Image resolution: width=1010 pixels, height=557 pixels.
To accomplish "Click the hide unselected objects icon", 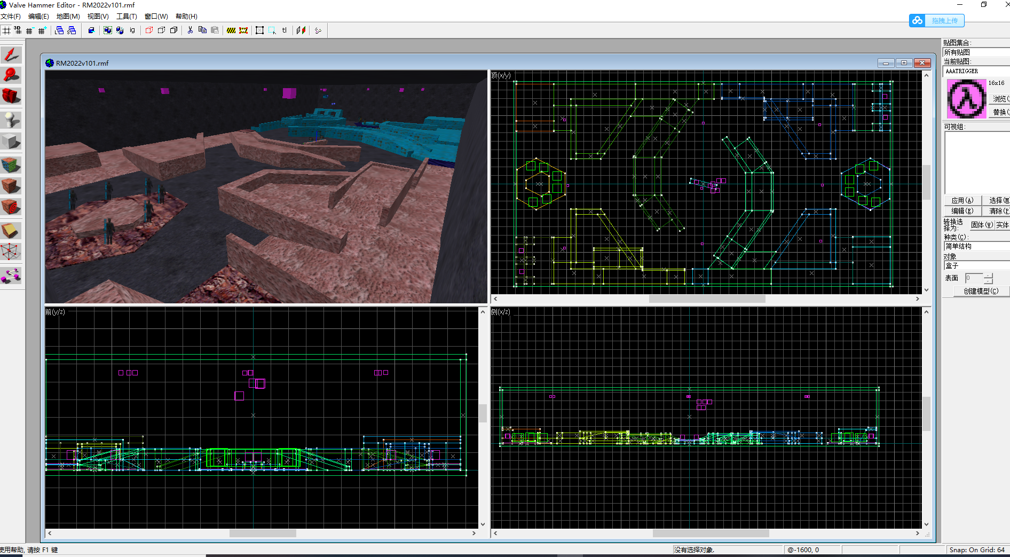I will coord(161,30).
